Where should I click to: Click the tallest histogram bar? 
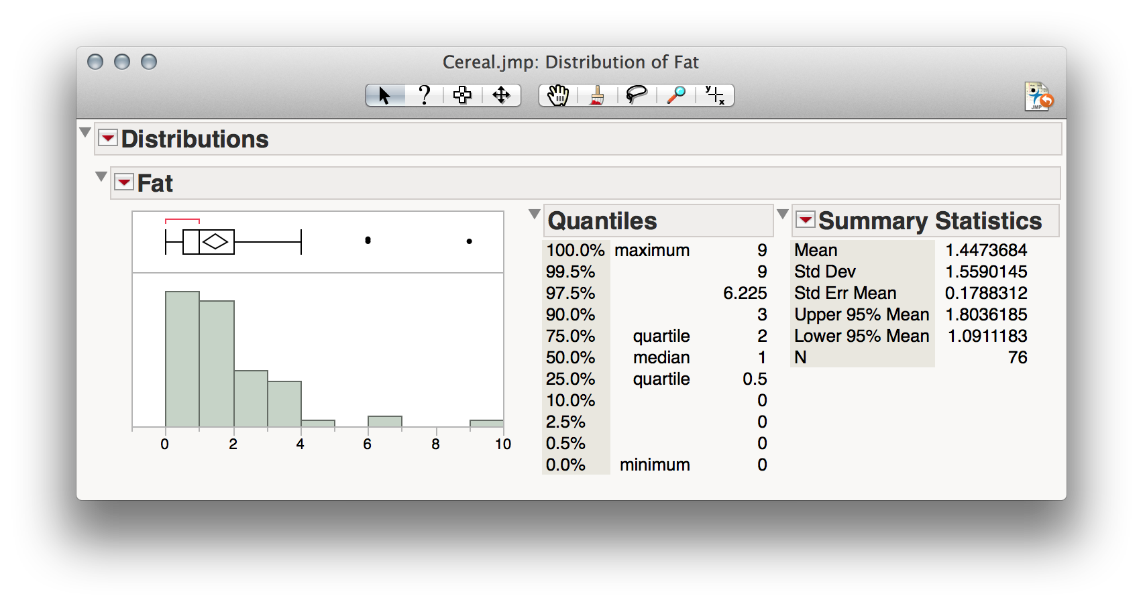182,359
